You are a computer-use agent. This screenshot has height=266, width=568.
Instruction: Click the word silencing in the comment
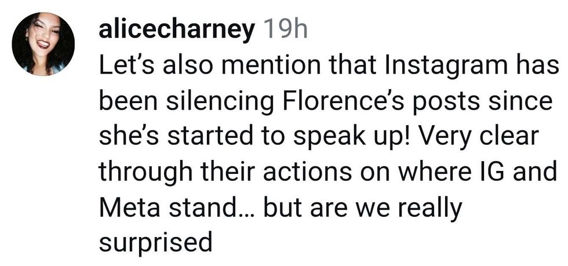(220, 103)
